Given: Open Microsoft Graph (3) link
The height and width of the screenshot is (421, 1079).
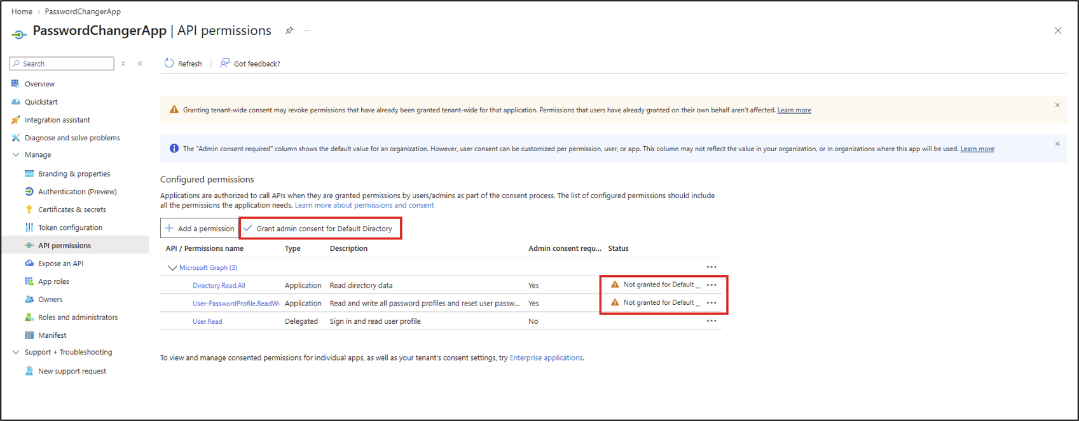Looking at the screenshot, I should (208, 268).
